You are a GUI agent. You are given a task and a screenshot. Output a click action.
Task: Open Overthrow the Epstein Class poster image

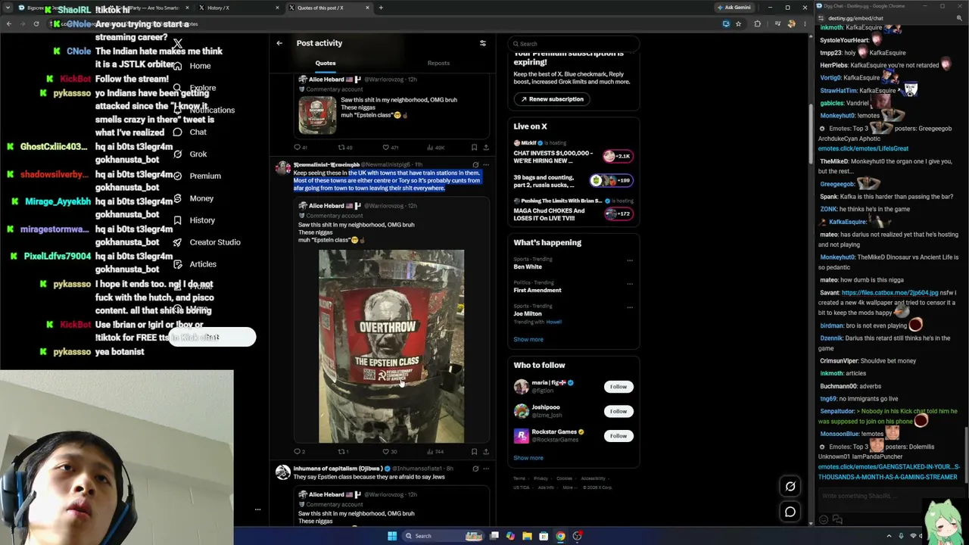391,346
